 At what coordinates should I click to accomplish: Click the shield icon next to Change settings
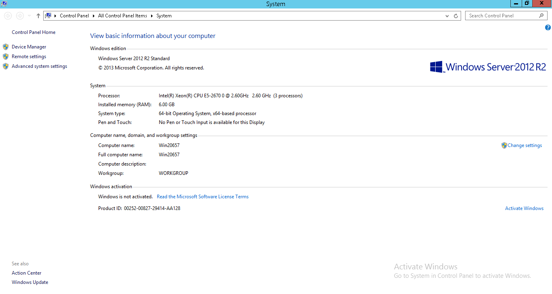point(504,145)
